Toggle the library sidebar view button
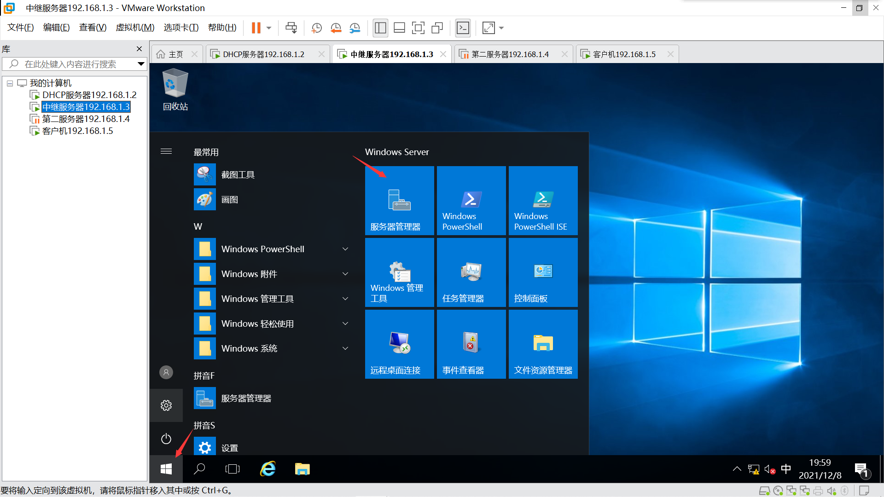Image resolution: width=884 pixels, height=497 pixels. pos(380,28)
